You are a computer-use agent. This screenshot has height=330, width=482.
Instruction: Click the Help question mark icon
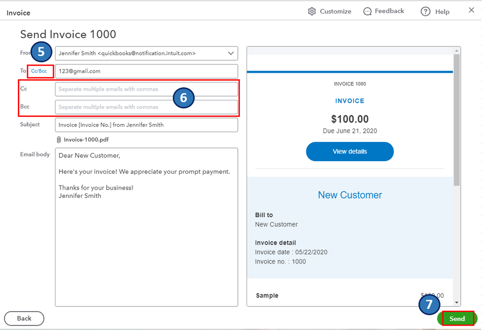(425, 12)
